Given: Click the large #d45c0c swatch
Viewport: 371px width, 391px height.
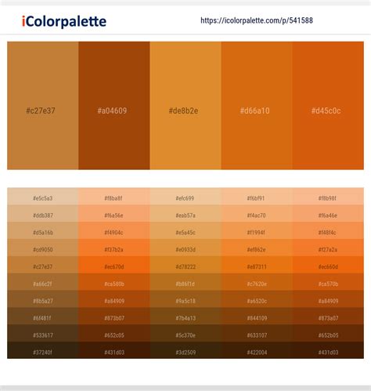Looking at the screenshot, I should 328,106.
